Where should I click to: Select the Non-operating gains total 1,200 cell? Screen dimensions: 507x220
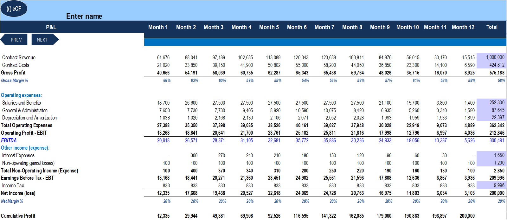click(x=491, y=163)
